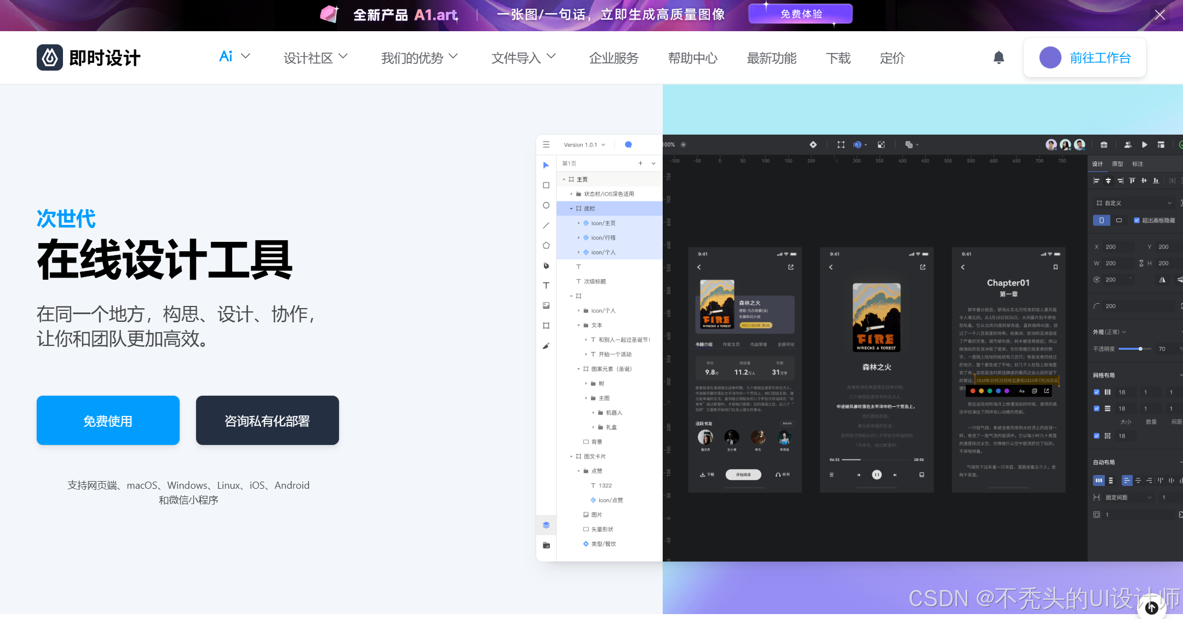Image resolution: width=1183 pixels, height=619 pixels.
Task: Select the Text tool in left toolbar
Action: click(x=546, y=285)
